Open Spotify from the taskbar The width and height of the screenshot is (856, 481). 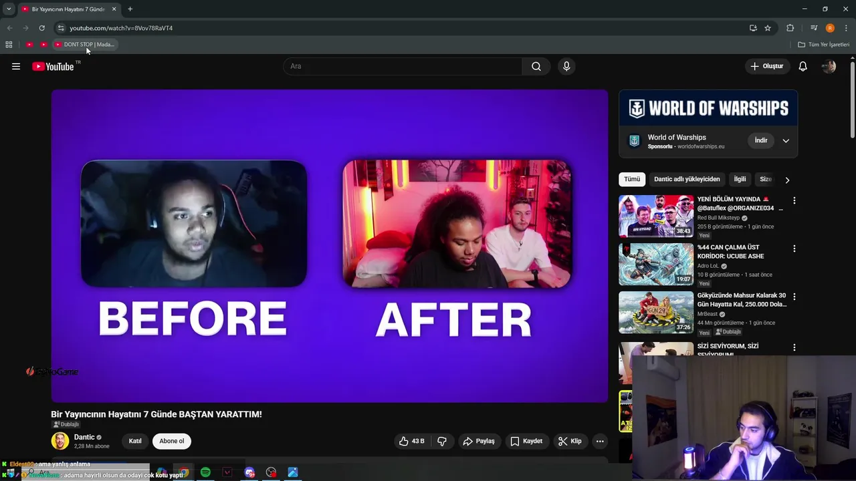point(205,472)
